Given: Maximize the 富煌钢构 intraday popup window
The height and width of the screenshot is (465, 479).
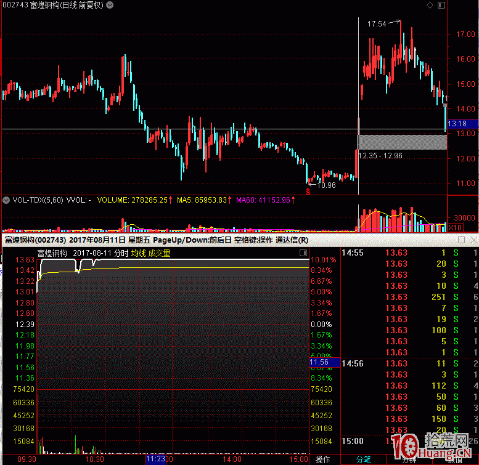Looking at the screenshot, I should (x=462, y=240).
